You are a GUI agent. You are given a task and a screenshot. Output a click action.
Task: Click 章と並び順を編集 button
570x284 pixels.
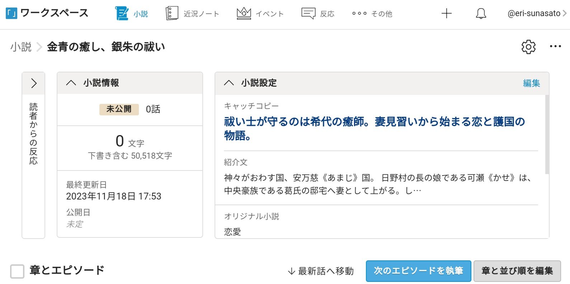[x=517, y=271]
